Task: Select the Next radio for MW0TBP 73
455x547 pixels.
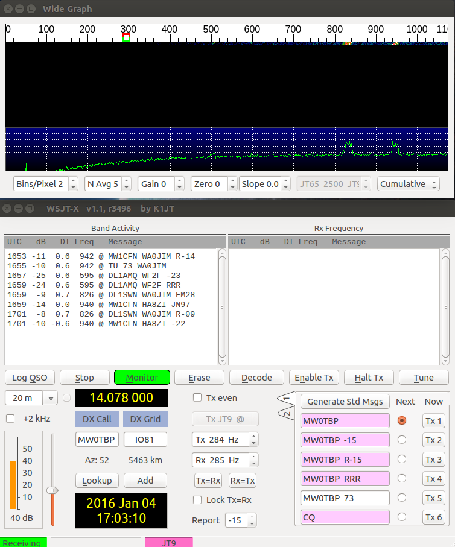Action: coord(402,498)
